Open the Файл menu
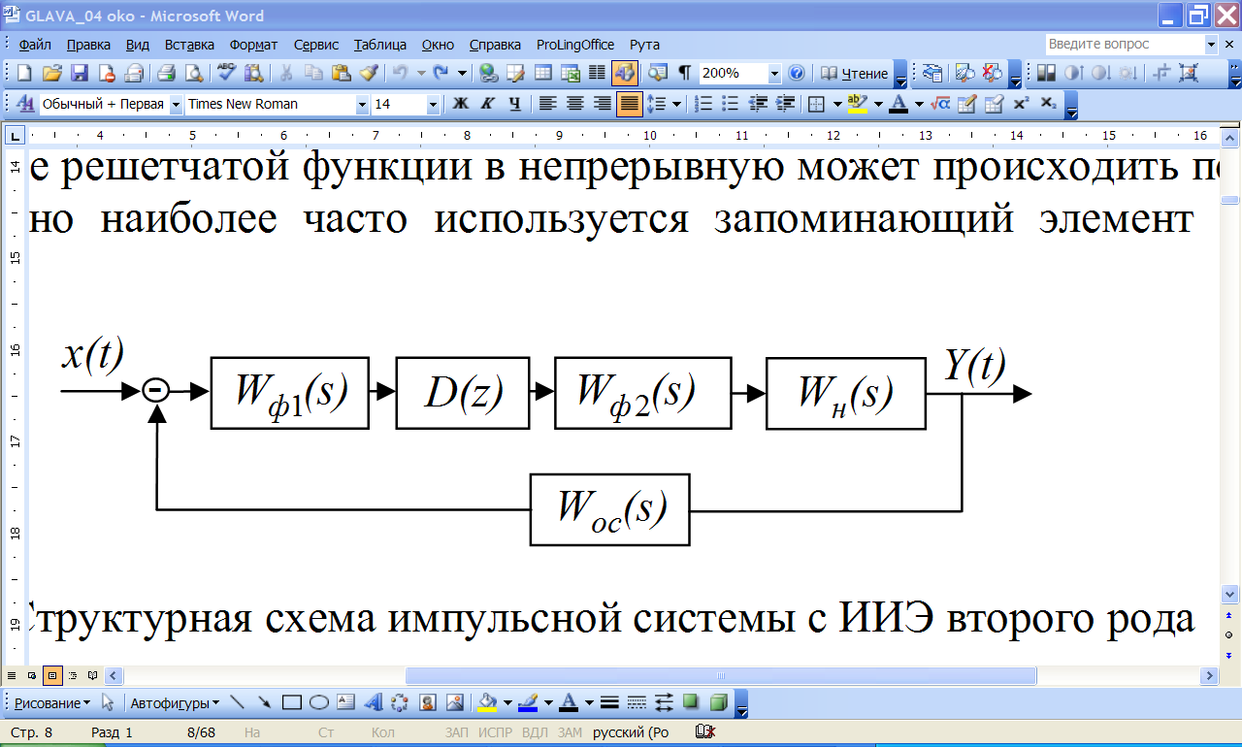This screenshot has height=747, width=1242. (35, 45)
